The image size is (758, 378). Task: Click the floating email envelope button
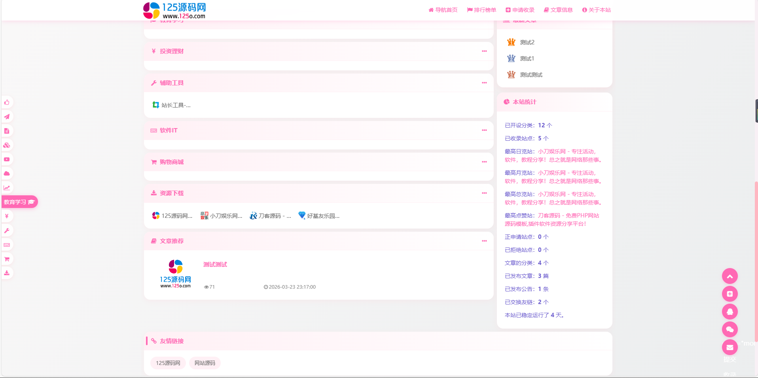[x=730, y=347]
